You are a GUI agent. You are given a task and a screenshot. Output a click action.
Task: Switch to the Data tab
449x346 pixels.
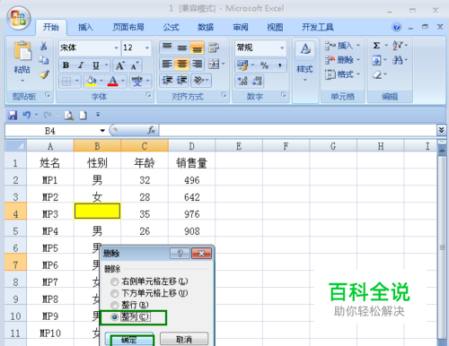click(206, 28)
